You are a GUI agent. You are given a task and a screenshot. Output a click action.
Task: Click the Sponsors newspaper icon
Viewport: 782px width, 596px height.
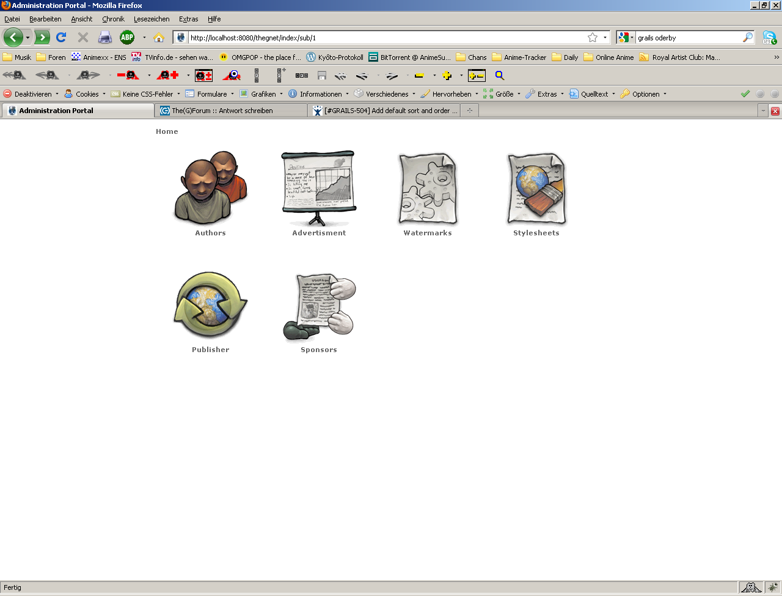coord(319,306)
